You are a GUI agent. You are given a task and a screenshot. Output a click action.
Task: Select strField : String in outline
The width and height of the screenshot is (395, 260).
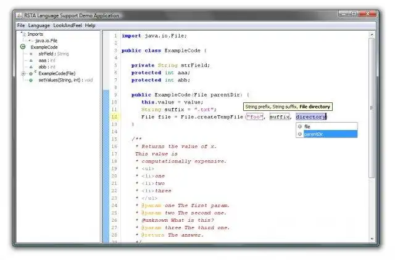[x=54, y=54]
